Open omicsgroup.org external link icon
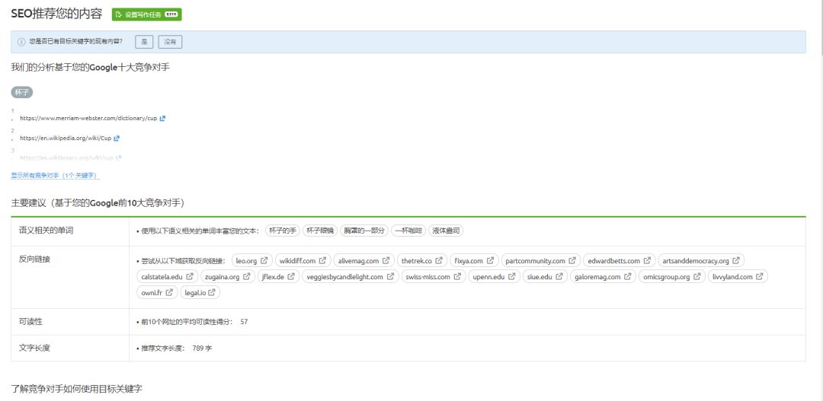Image resolution: width=823 pixels, height=401 pixels. click(x=697, y=277)
